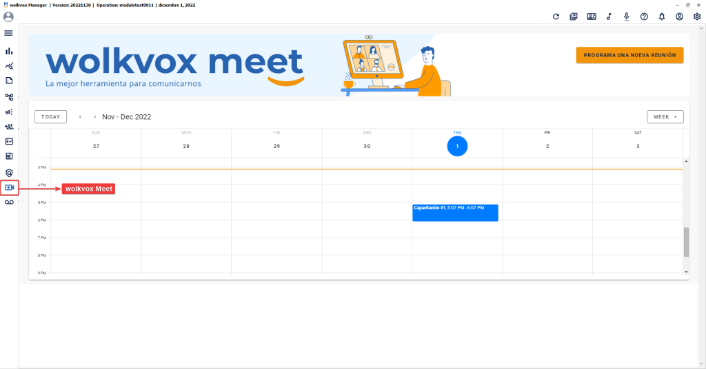Open the hamburger menu in the sidebar
706x369 pixels.
point(8,33)
